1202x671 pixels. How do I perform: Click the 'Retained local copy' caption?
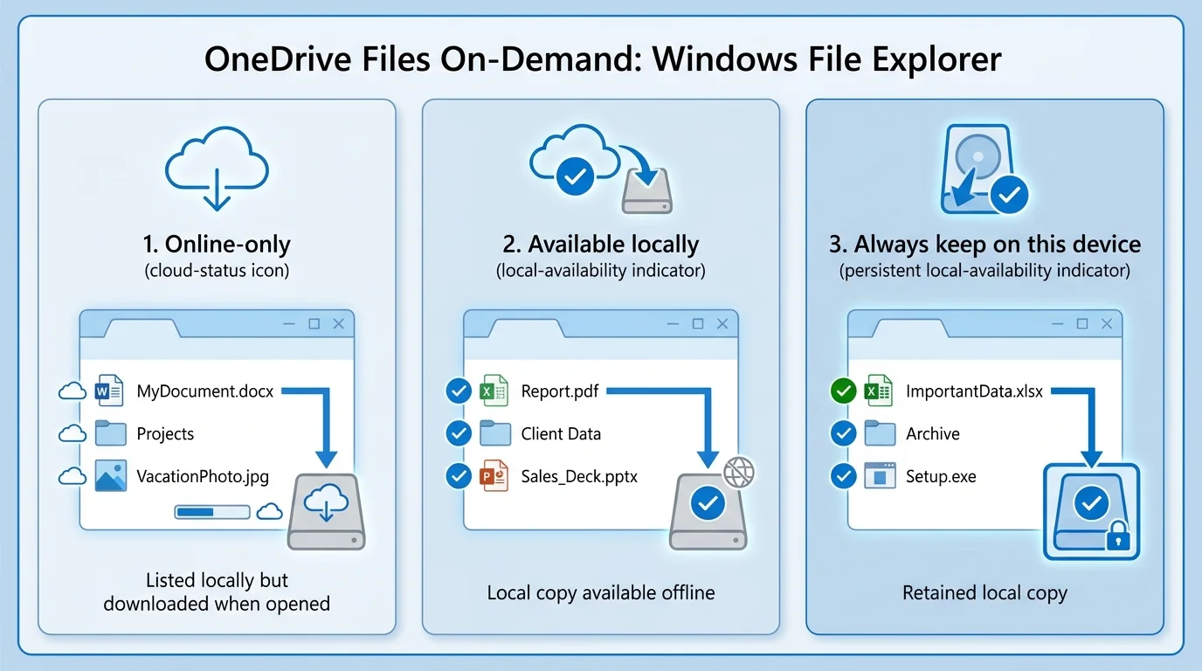[x=984, y=592]
